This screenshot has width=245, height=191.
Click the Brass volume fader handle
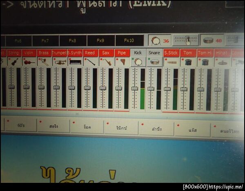(x=41, y=87)
